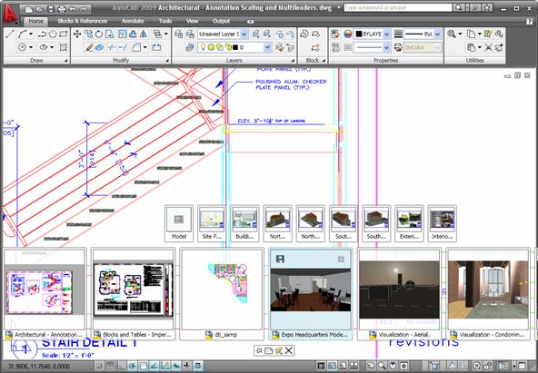Screen dimensions: 538x373
Task: Click the color wheel icon in Properties
Action: click(347, 34)
